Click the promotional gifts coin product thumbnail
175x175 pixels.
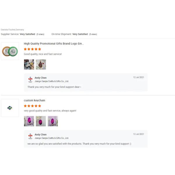tap(10, 51)
